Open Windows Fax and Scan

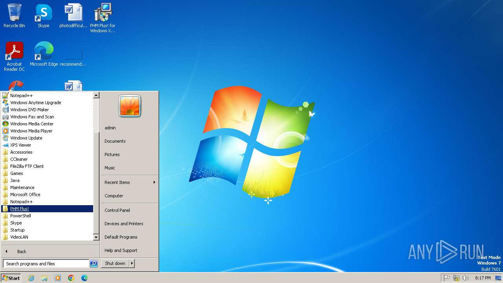pyautogui.click(x=47, y=117)
